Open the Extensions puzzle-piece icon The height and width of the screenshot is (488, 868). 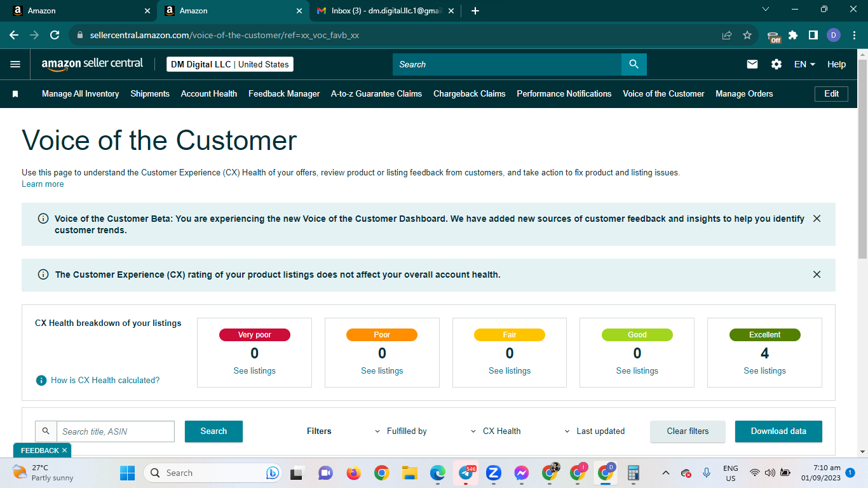pyautogui.click(x=793, y=36)
